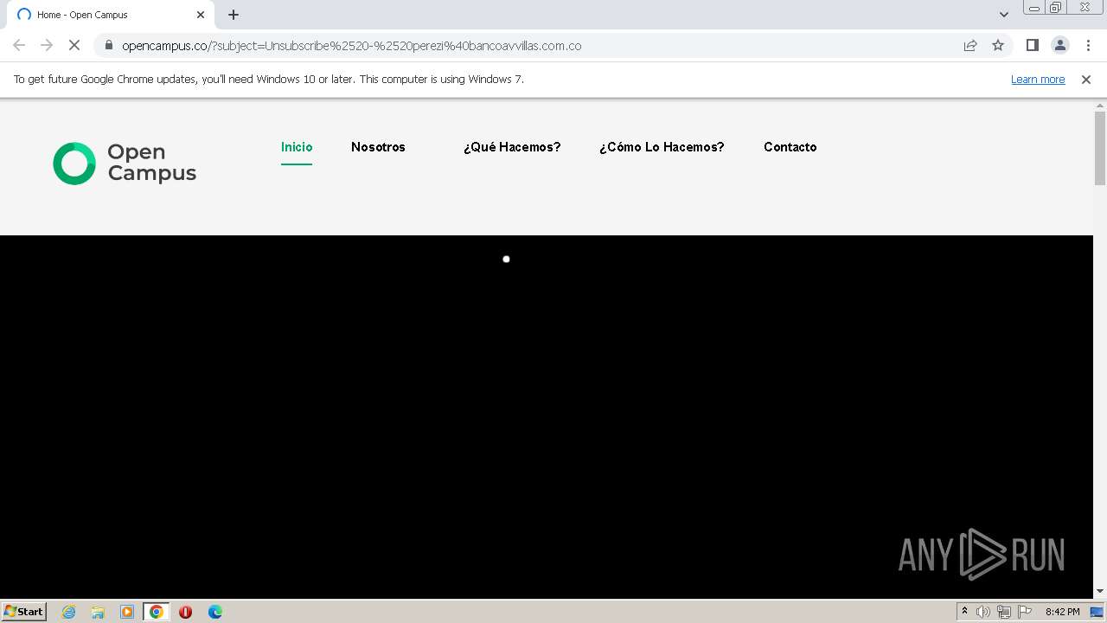
Task: Open ¿Qué Hacemos? menu
Action: [x=512, y=147]
